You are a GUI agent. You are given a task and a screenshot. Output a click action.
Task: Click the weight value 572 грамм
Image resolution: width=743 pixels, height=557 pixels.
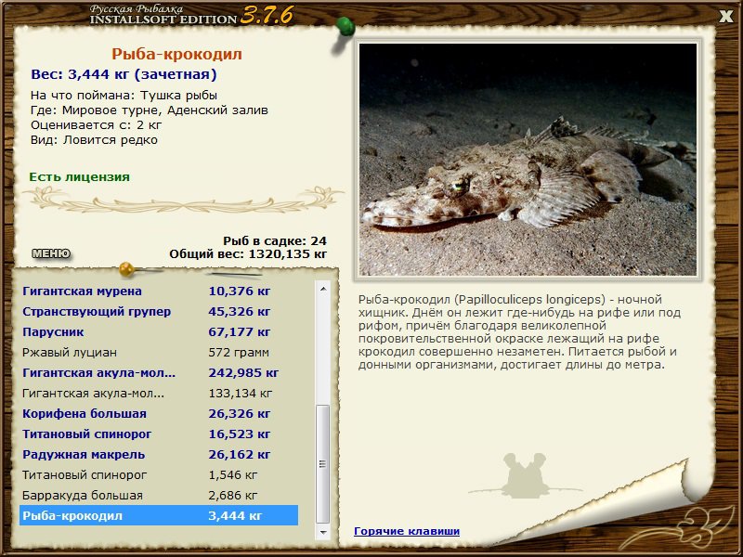[239, 353]
